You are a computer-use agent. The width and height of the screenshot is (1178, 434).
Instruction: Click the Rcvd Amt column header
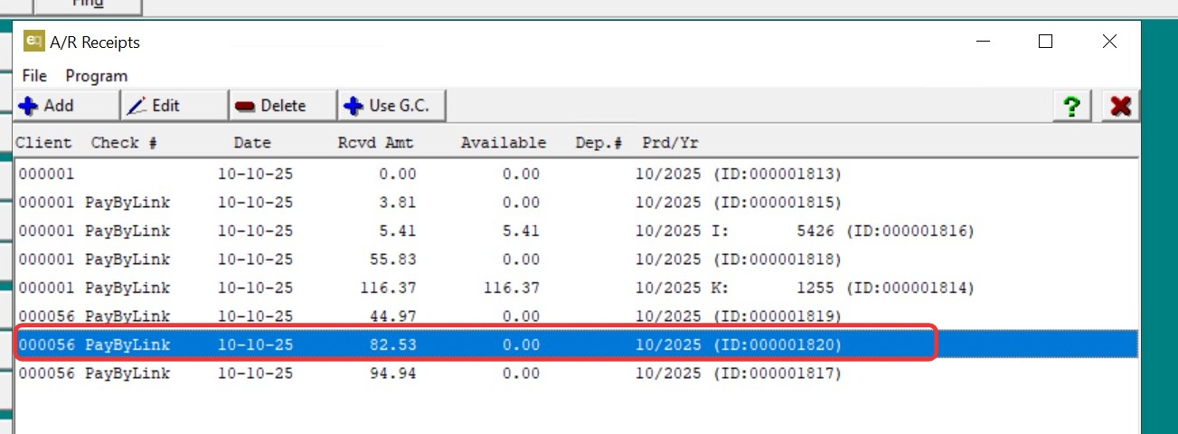tap(375, 143)
